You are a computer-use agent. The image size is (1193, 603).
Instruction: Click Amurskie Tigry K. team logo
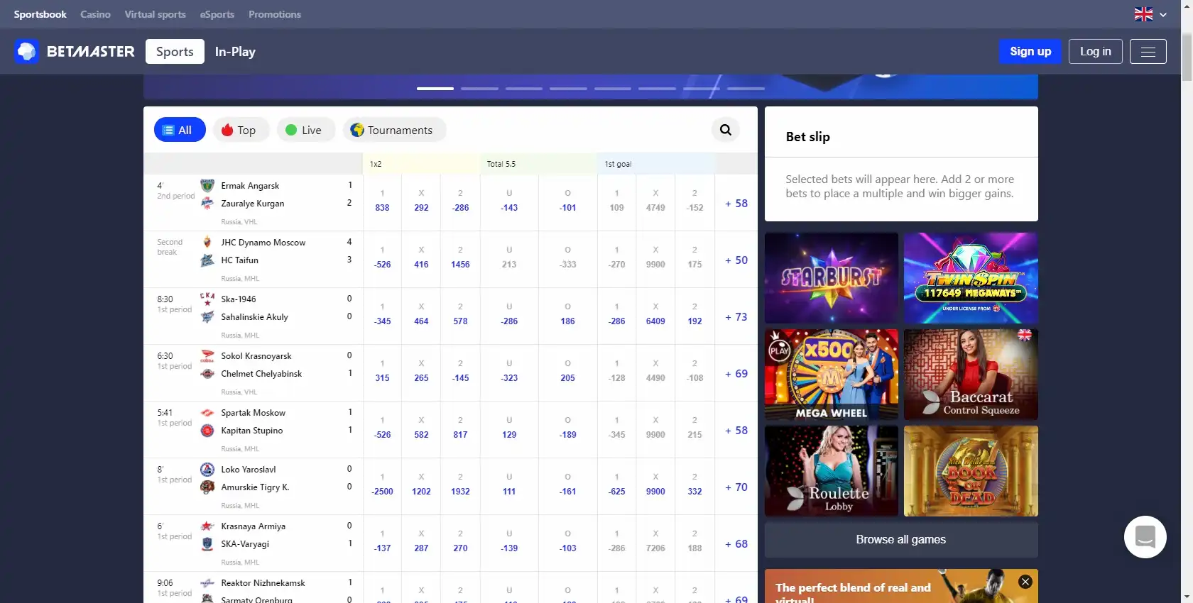pyautogui.click(x=207, y=487)
